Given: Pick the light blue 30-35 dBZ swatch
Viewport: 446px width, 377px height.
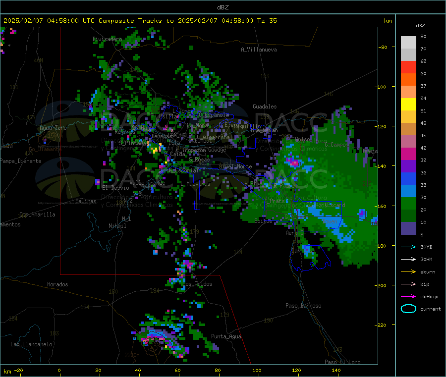Looking at the screenshot, I should (408, 191).
